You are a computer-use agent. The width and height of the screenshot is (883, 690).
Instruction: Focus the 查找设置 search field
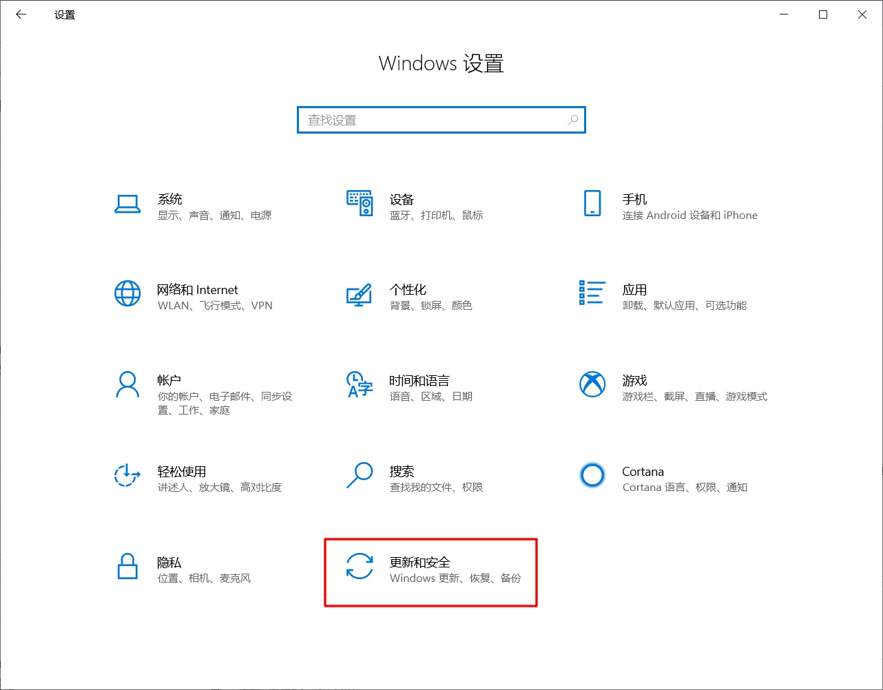click(441, 120)
